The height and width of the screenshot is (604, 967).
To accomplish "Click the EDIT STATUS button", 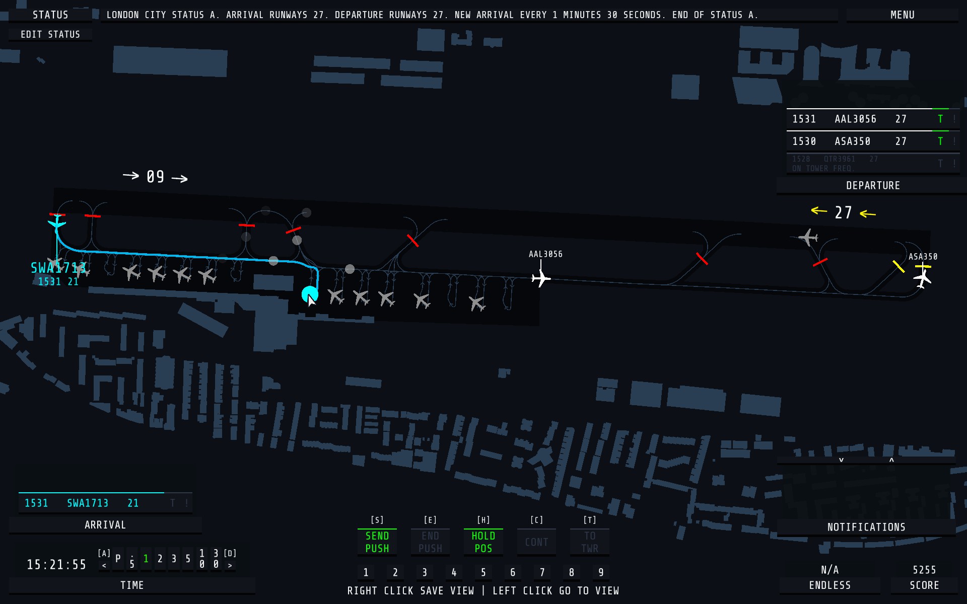I will coord(50,35).
